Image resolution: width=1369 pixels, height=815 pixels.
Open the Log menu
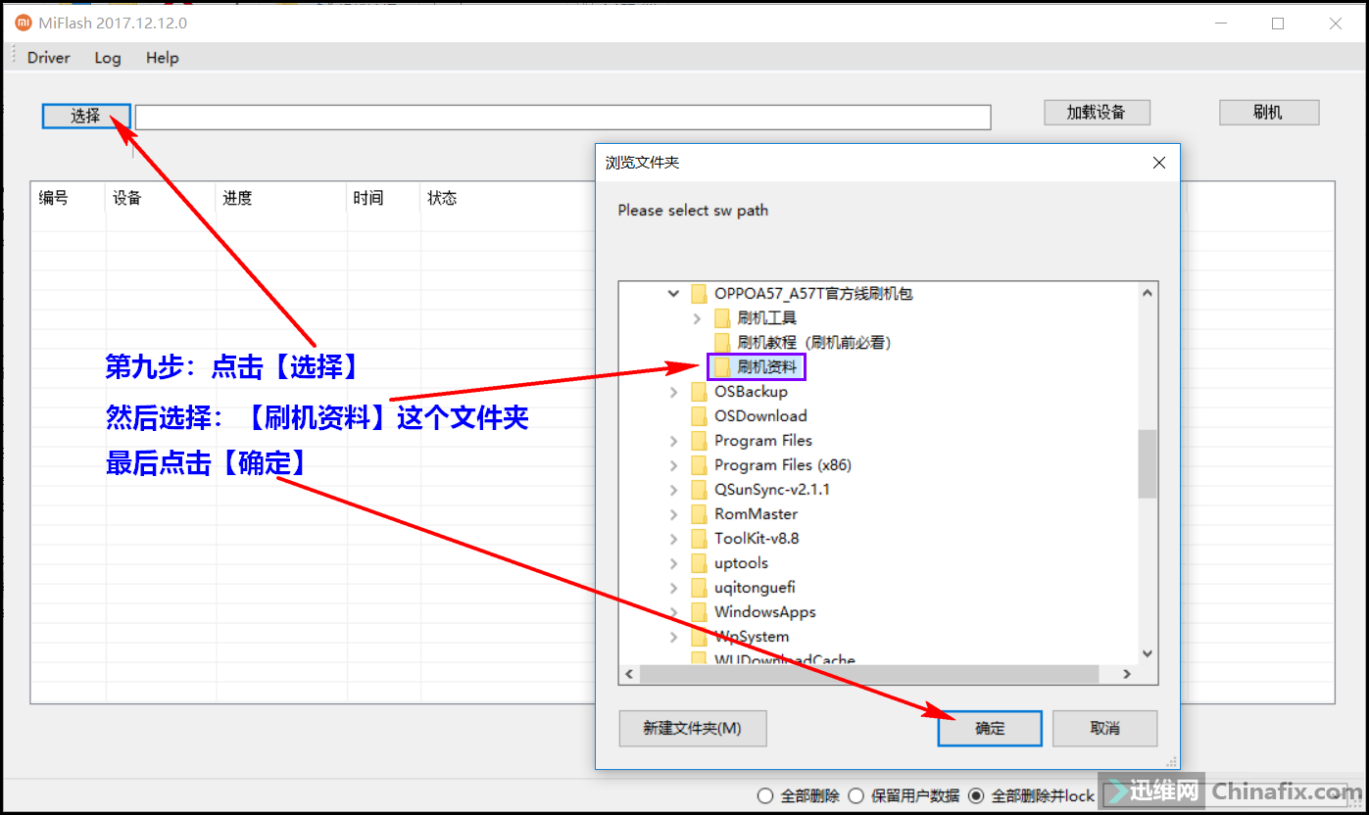point(108,58)
